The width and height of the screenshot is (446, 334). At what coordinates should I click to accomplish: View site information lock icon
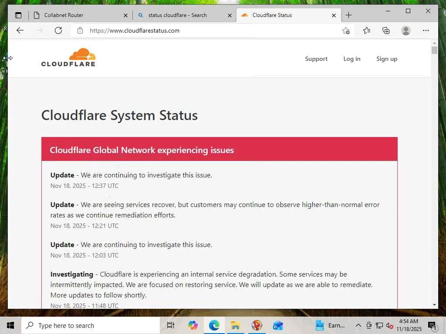pos(80,30)
